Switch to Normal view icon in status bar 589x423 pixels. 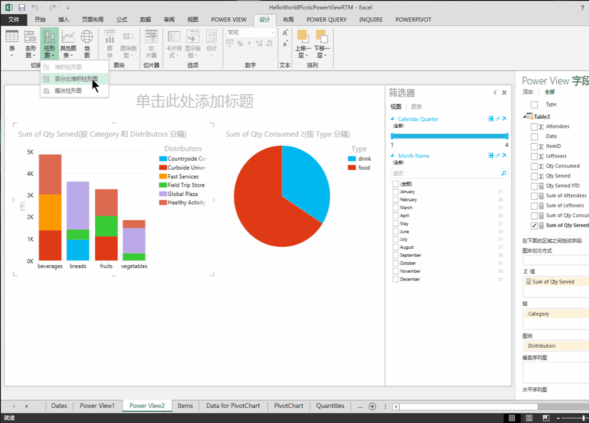(x=512, y=418)
